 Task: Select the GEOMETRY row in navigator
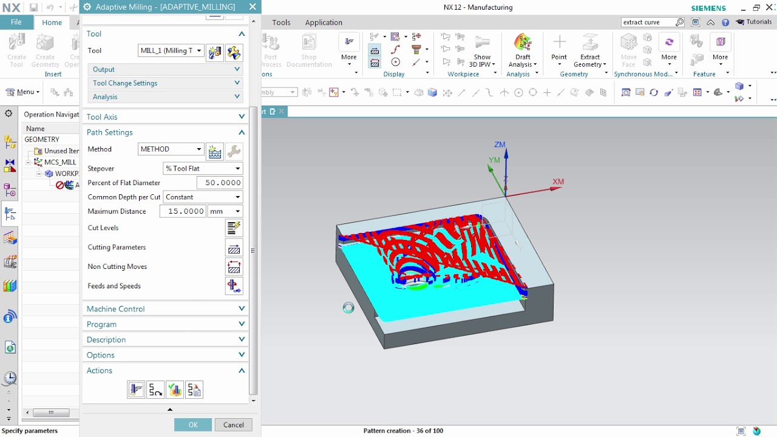(x=50, y=140)
